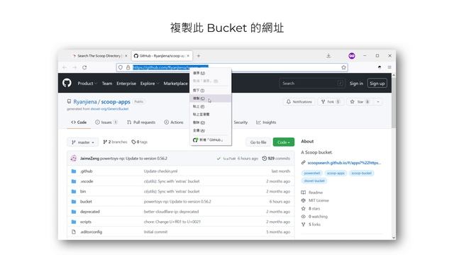
Task: Click the selected URL in address bar
Action: point(170,67)
